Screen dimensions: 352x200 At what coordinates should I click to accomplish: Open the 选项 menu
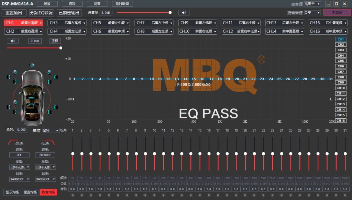point(72,4)
